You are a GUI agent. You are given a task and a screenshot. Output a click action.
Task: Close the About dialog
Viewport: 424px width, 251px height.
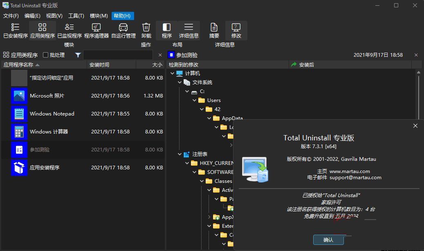[415, 127]
